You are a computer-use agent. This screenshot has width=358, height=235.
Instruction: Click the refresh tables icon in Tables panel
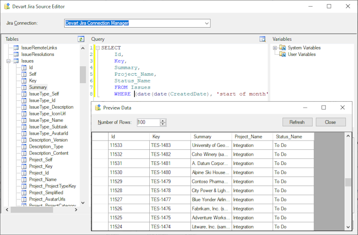click(81, 39)
